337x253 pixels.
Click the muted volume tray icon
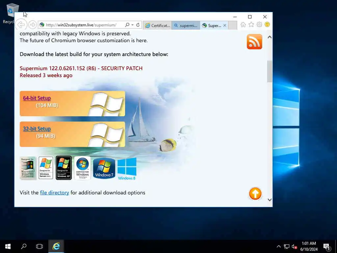point(294,246)
